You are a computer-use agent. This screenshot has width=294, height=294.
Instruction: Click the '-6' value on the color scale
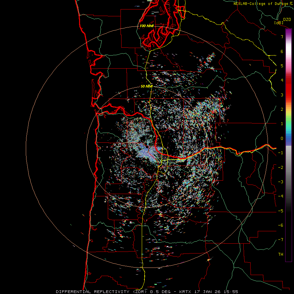pos(281,225)
